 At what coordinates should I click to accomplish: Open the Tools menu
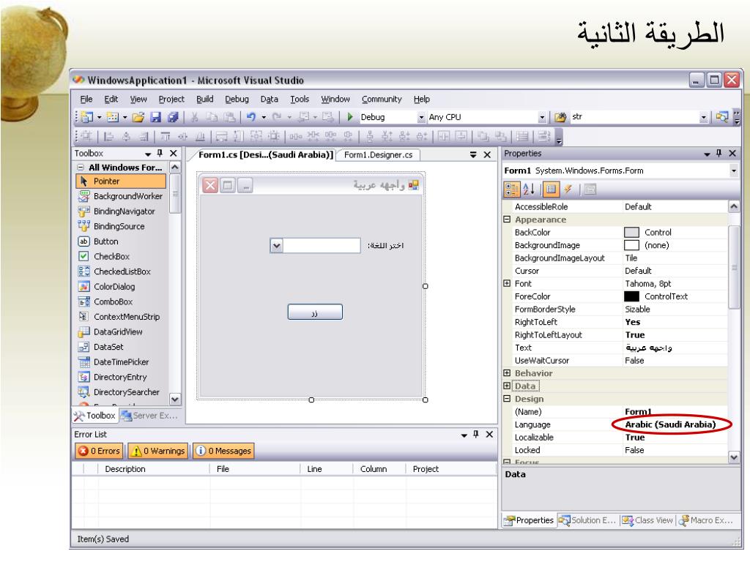tap(300, 99)
